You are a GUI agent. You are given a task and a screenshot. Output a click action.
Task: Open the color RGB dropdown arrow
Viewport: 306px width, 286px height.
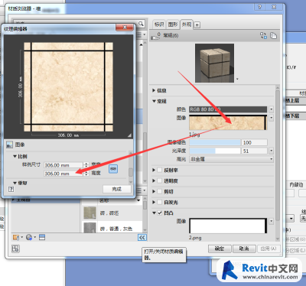271,109
